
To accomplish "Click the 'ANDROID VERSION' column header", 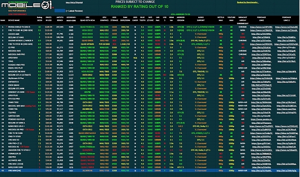I will click(x=180, y=19).
